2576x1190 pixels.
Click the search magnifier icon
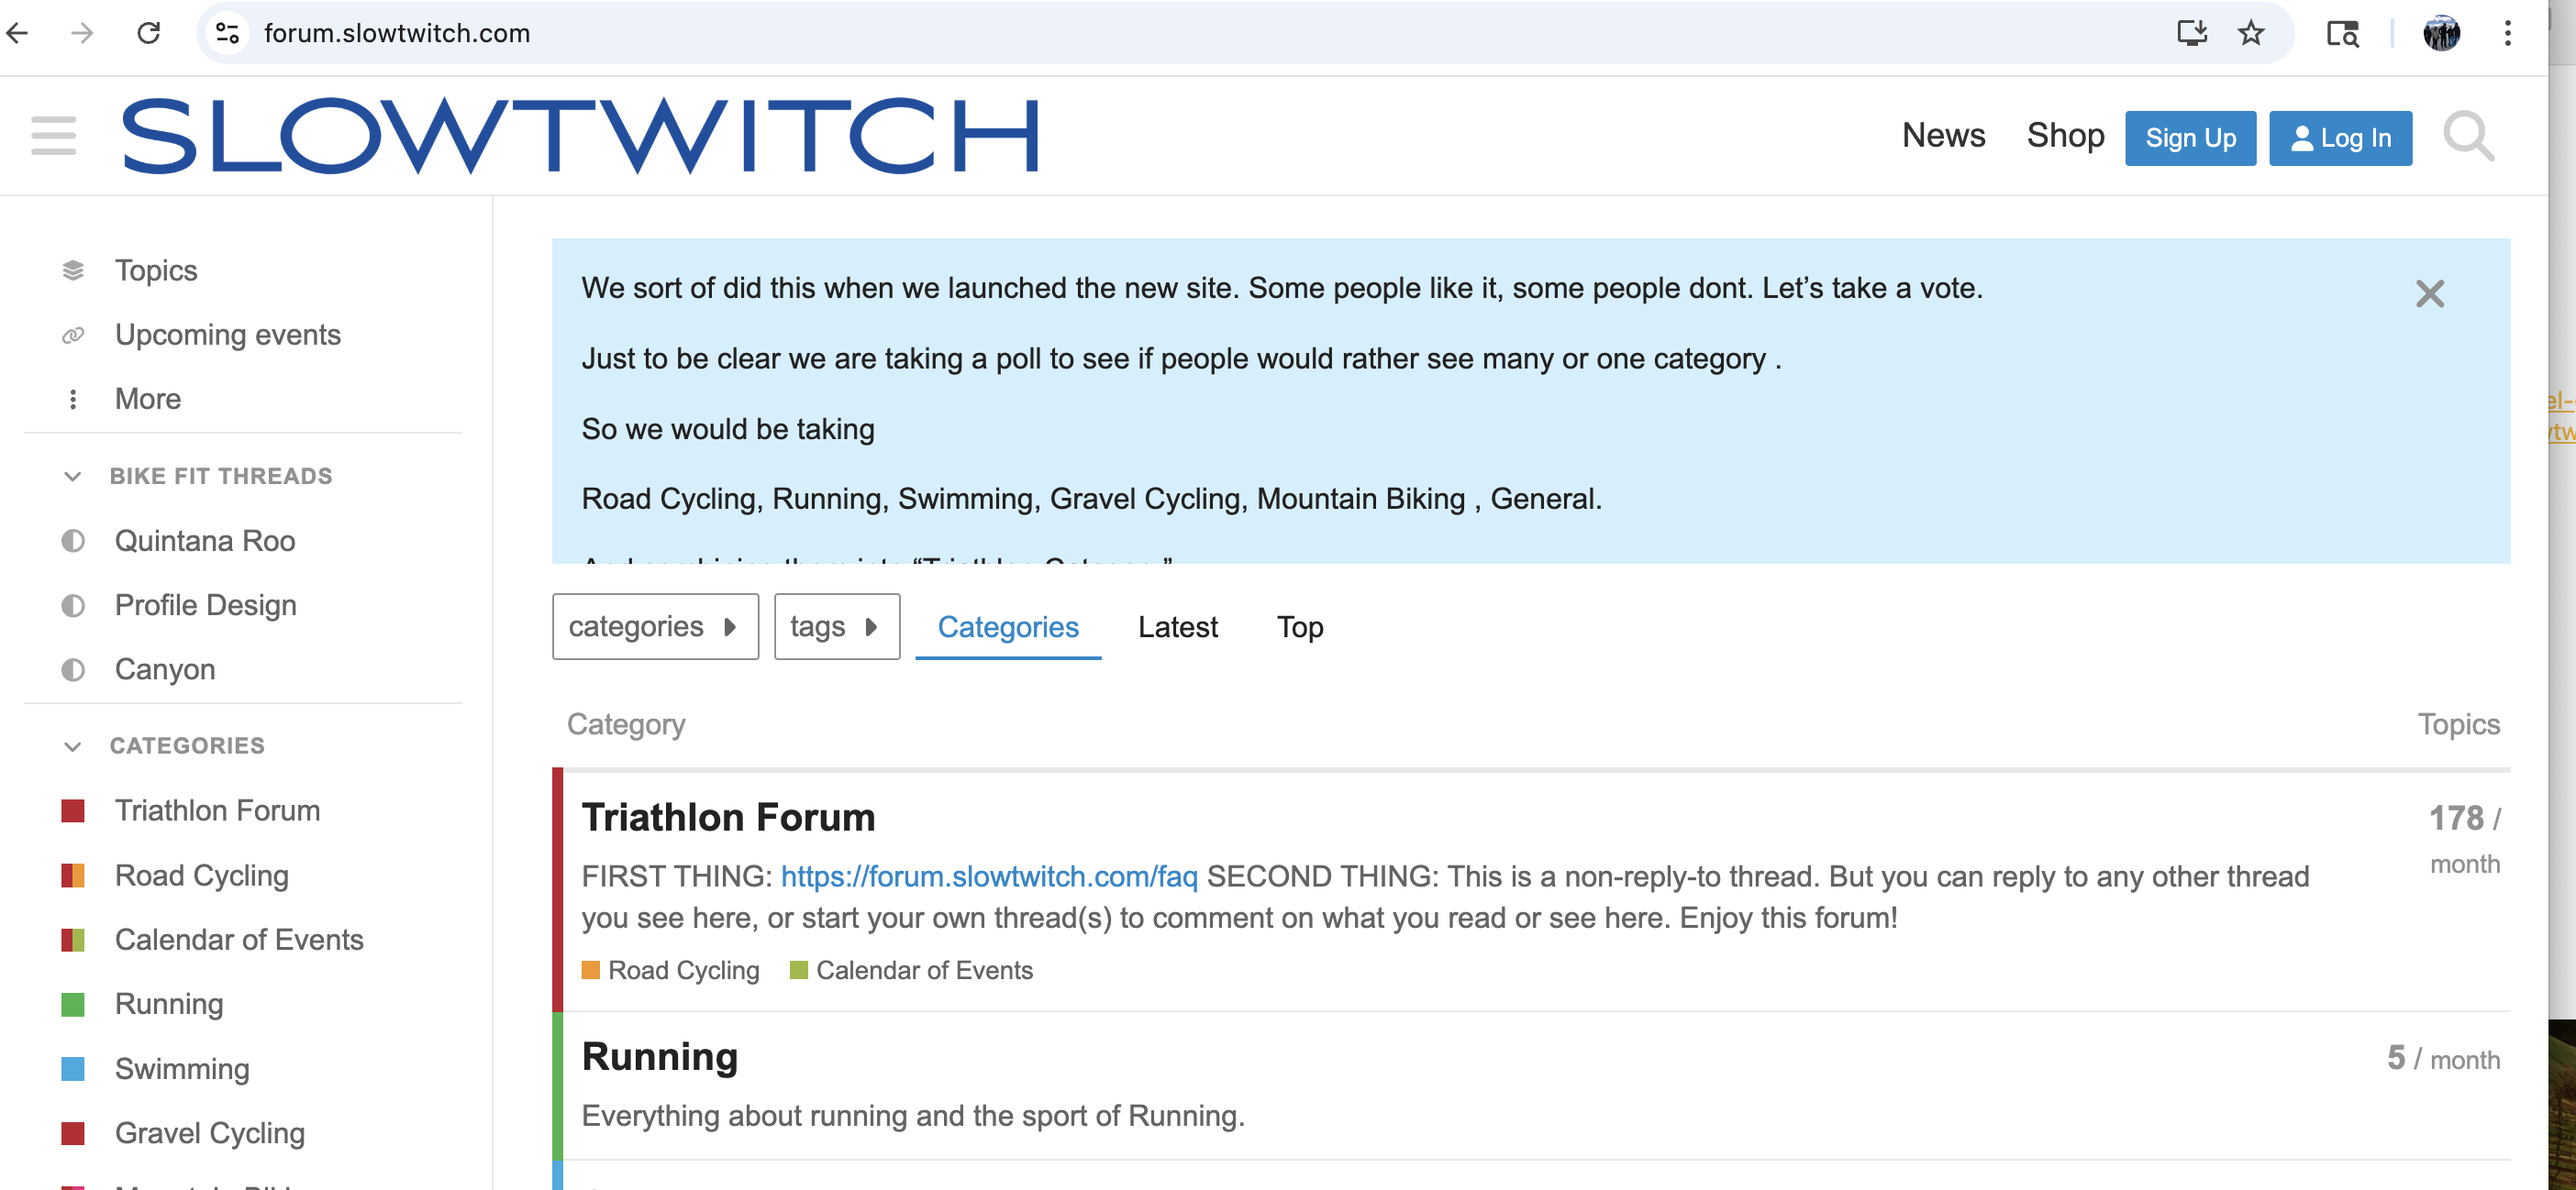[x=2467, y=136]
